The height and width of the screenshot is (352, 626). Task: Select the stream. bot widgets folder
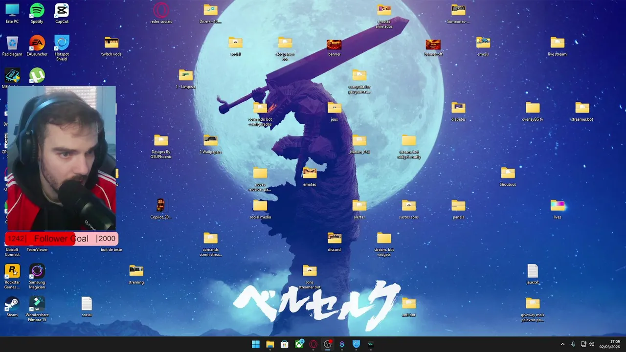coord(384,244)
